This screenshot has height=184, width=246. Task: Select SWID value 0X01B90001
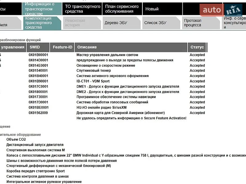[x=38, y=81]
